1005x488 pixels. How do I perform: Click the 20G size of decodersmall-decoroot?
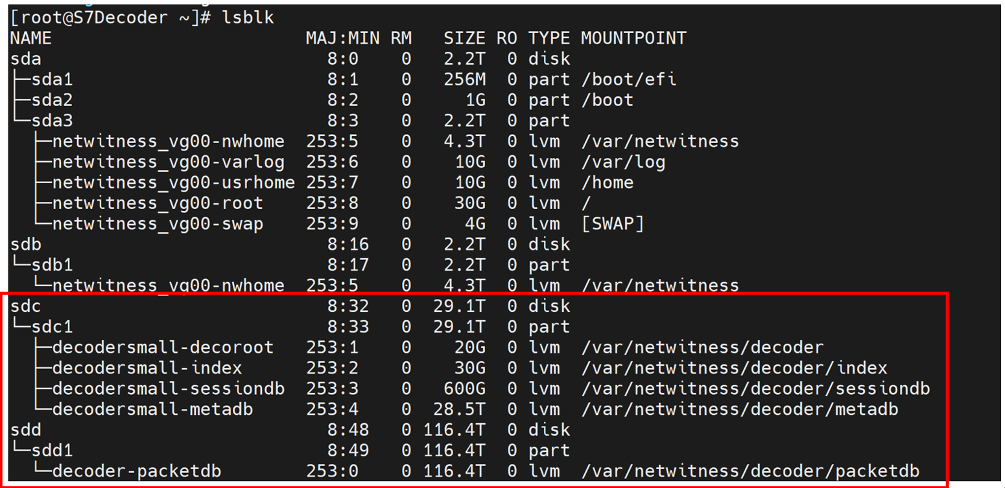click(470, 348)
